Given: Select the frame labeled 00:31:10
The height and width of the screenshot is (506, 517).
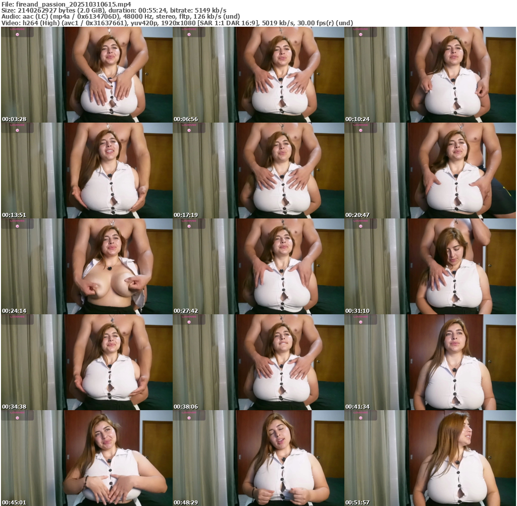Looking at the screenshot, I should [430, 266].
